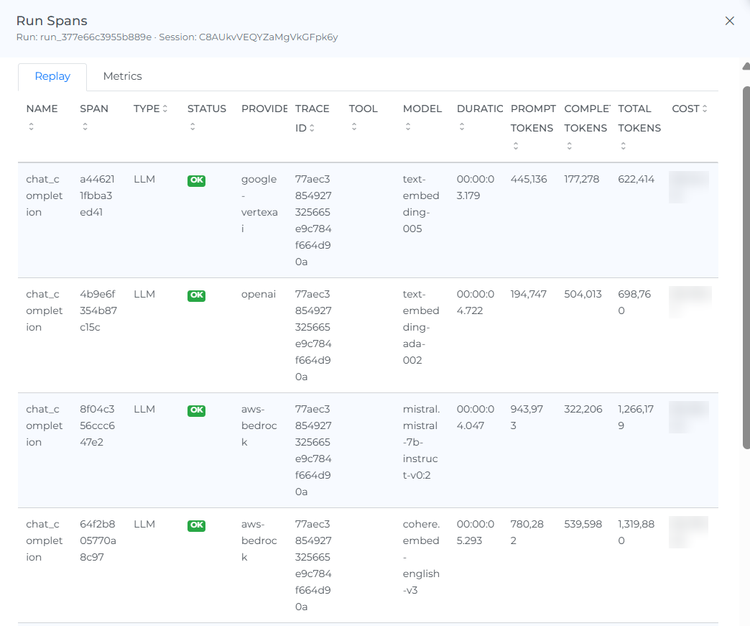750x626 pixels.
Task: Click the sort arrows beside TRACE ID
Action: point(312,128)
